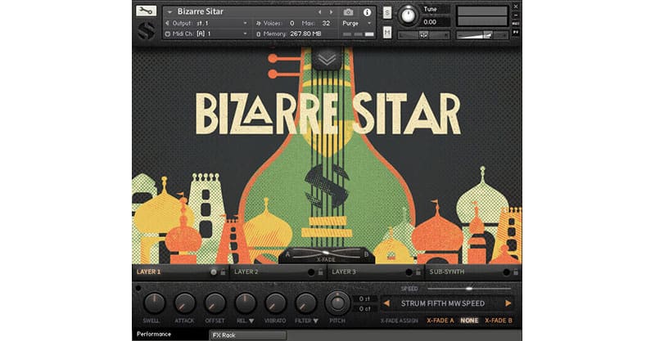Click the SWELL knob
Image resolution: width=655 pixels, height=341 pixels.
tap(154, 303)
